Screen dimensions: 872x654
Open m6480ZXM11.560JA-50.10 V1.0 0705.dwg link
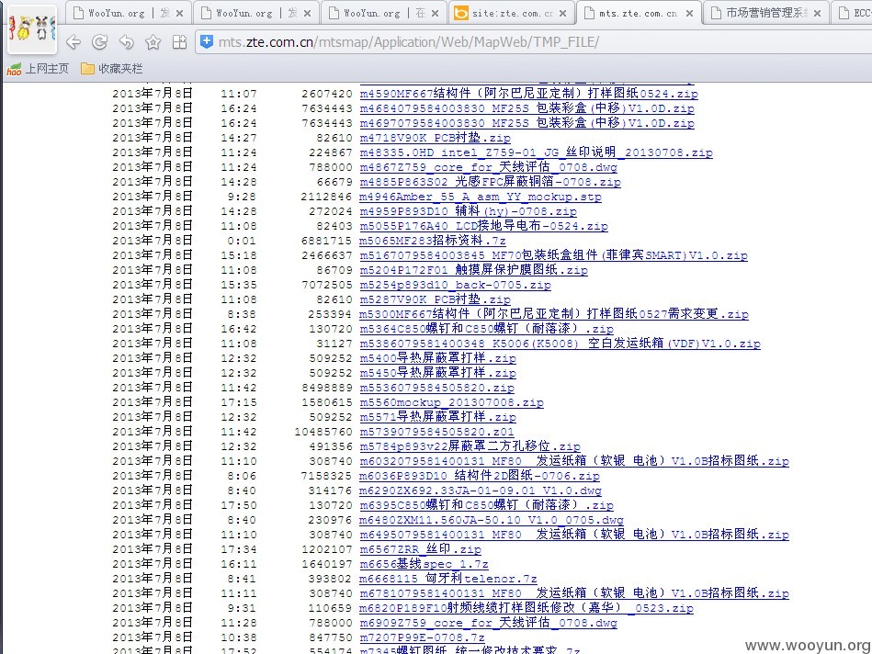(492, 520)
